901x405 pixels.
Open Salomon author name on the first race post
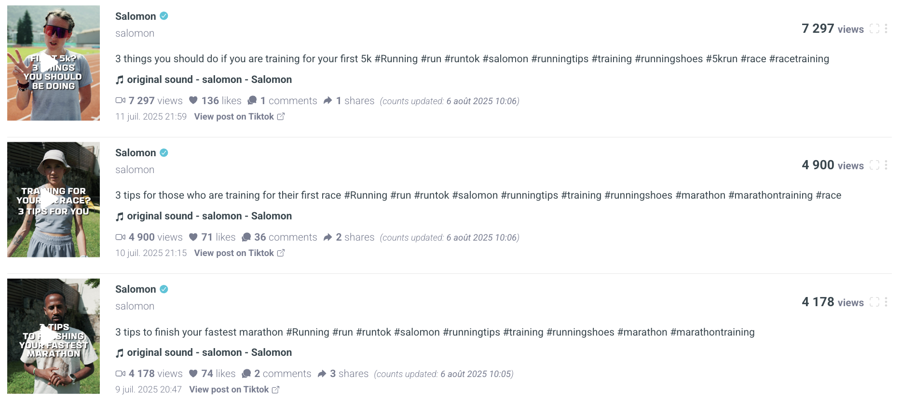coord(136,153)
